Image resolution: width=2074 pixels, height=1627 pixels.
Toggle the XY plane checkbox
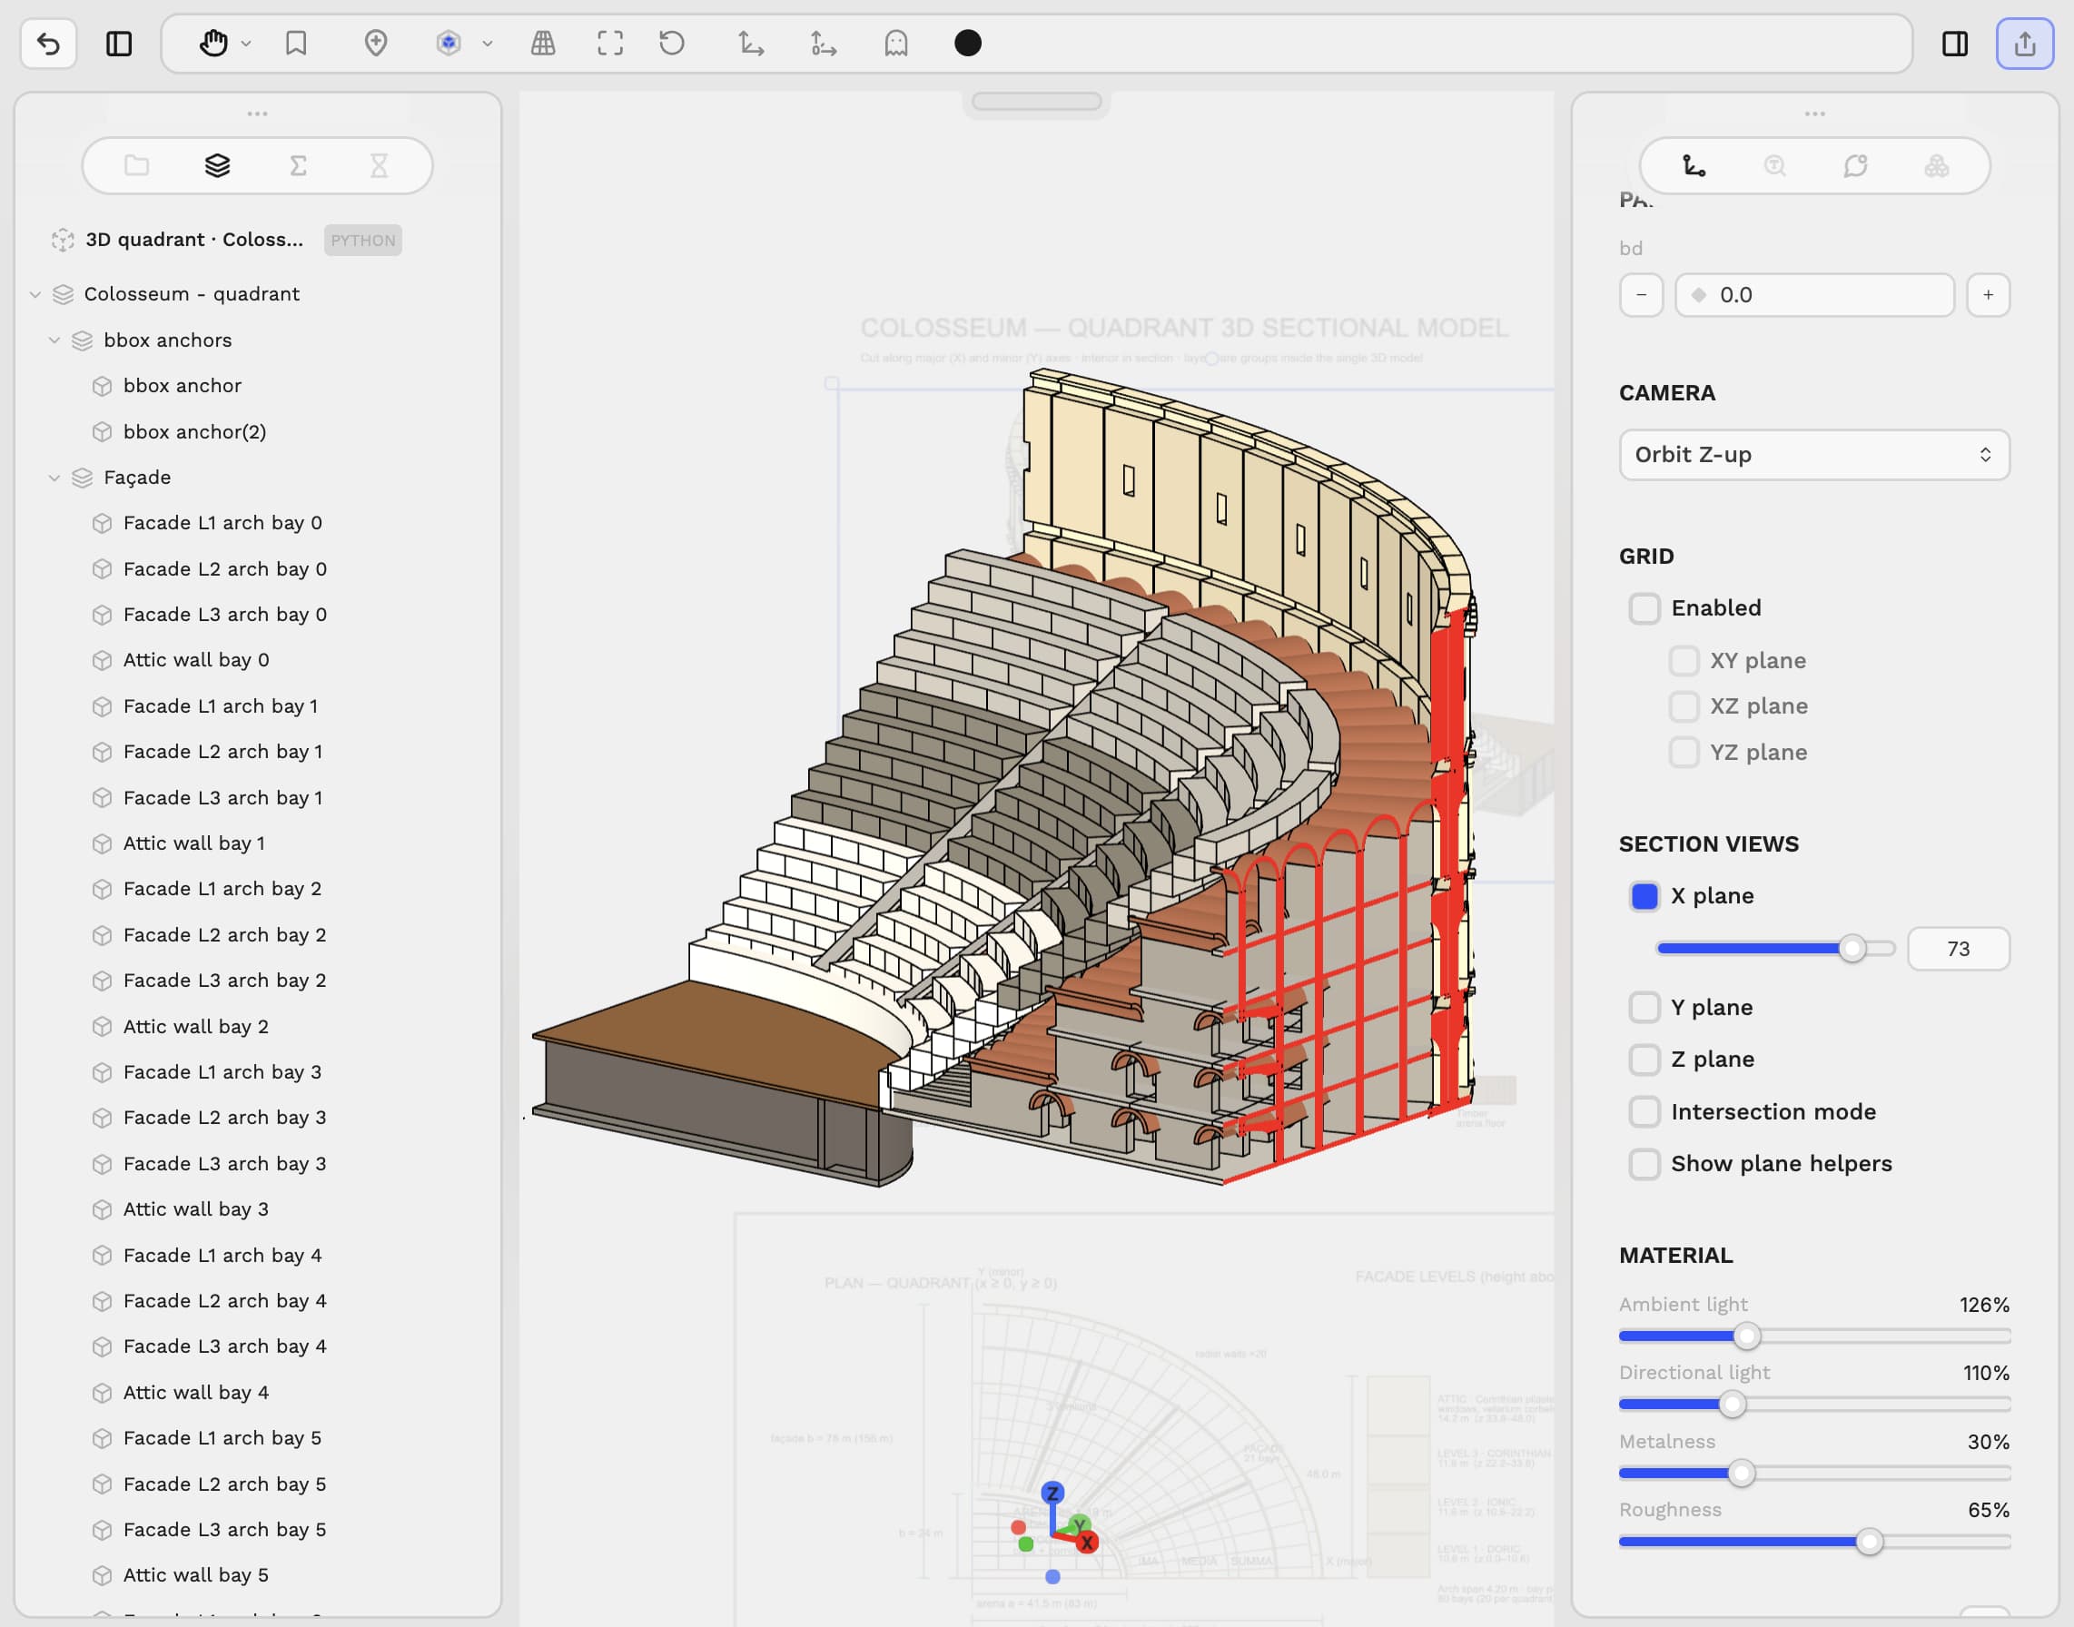(x=1684, y=661)
